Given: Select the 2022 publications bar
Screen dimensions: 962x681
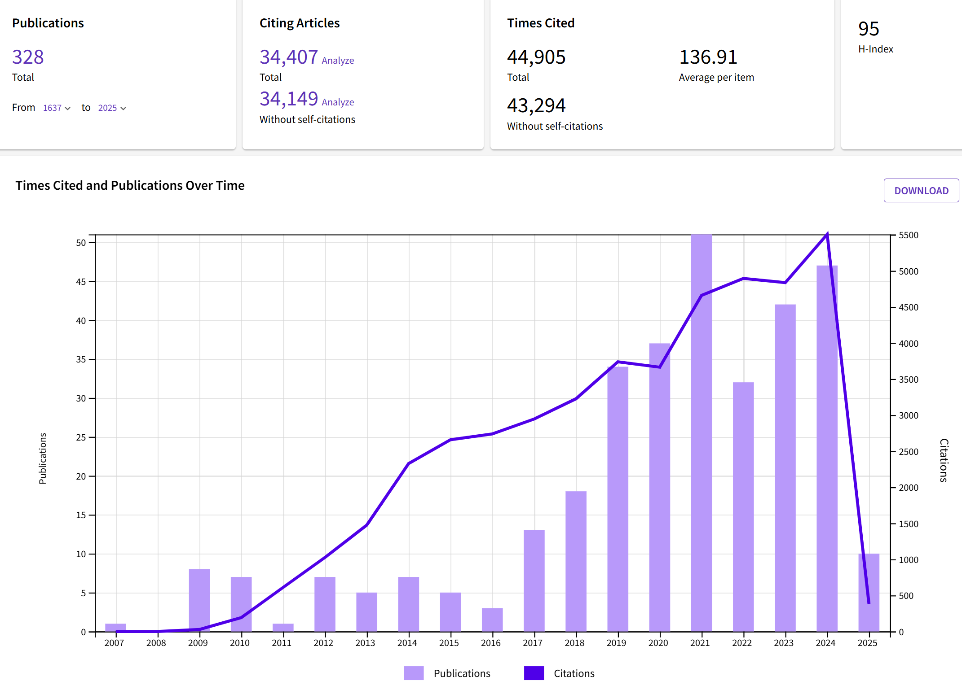Looking at the screenshot, I should point(743,507).
